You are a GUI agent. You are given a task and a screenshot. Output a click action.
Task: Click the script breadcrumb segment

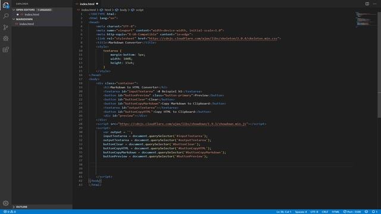139,10
